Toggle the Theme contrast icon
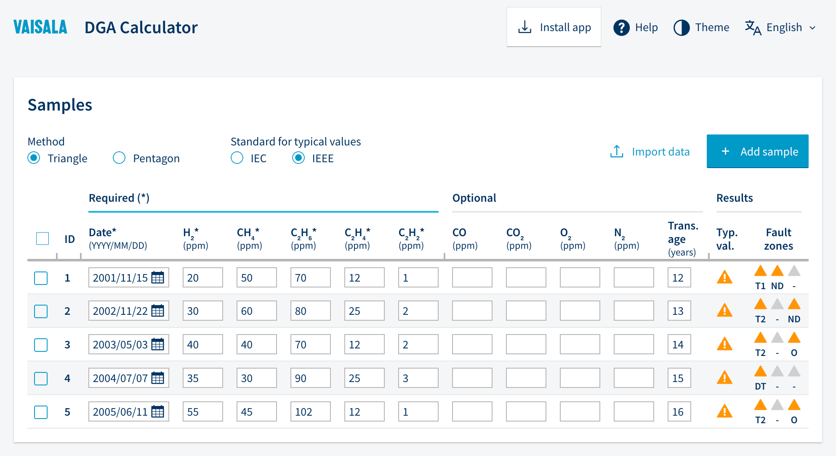Image resolution: width=836 pixels, height=456 pixels. tap(682, 28)
